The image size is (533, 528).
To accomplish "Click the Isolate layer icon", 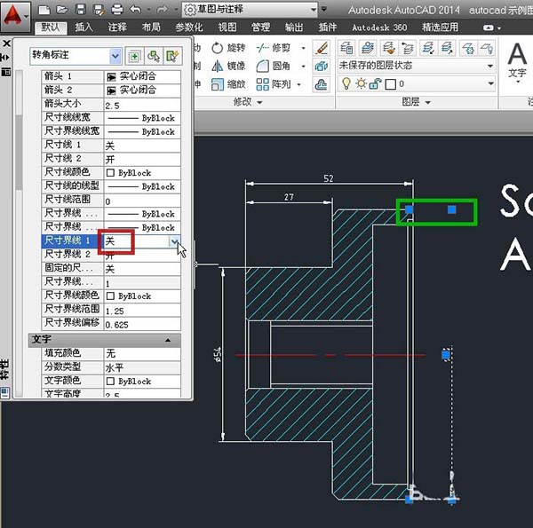I will click(x=428, y=48).
